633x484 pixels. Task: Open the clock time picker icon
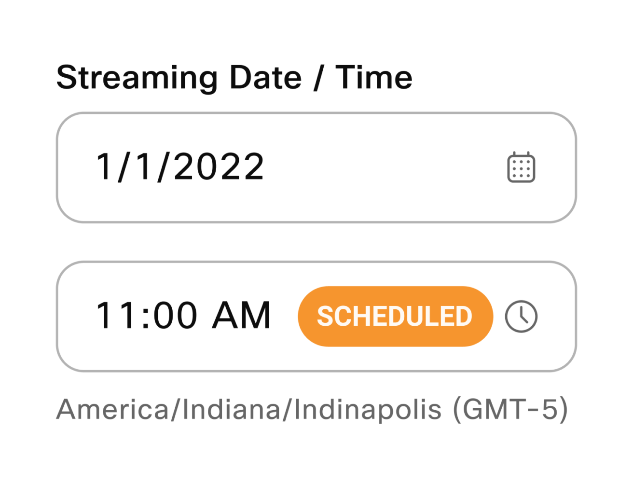click(x=521, y=317)
